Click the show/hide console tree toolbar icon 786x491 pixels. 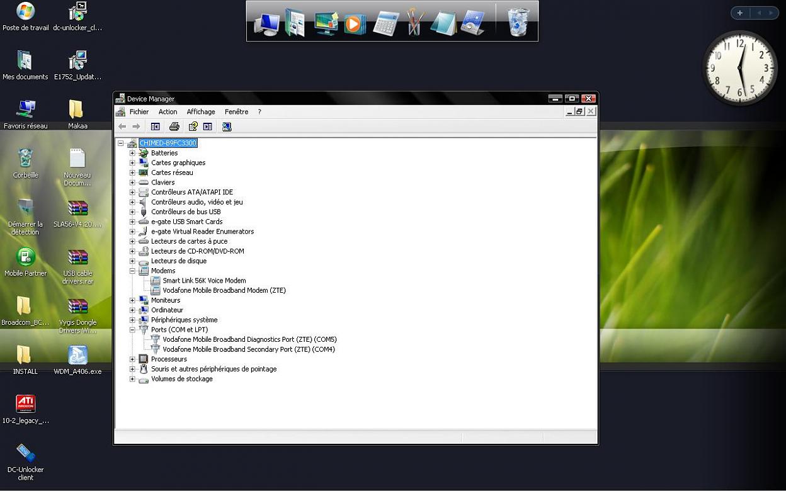click(x=155, y=127)
